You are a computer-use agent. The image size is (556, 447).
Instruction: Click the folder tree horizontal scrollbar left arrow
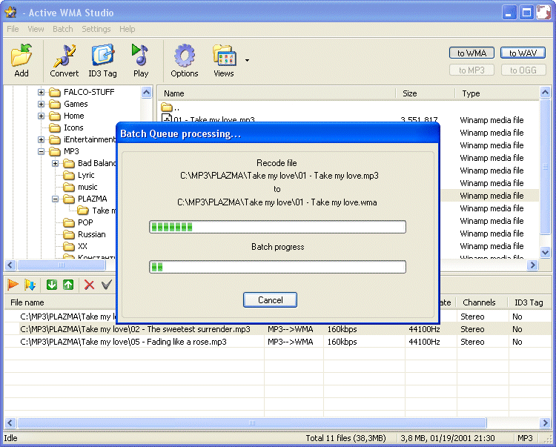(10, 265)
